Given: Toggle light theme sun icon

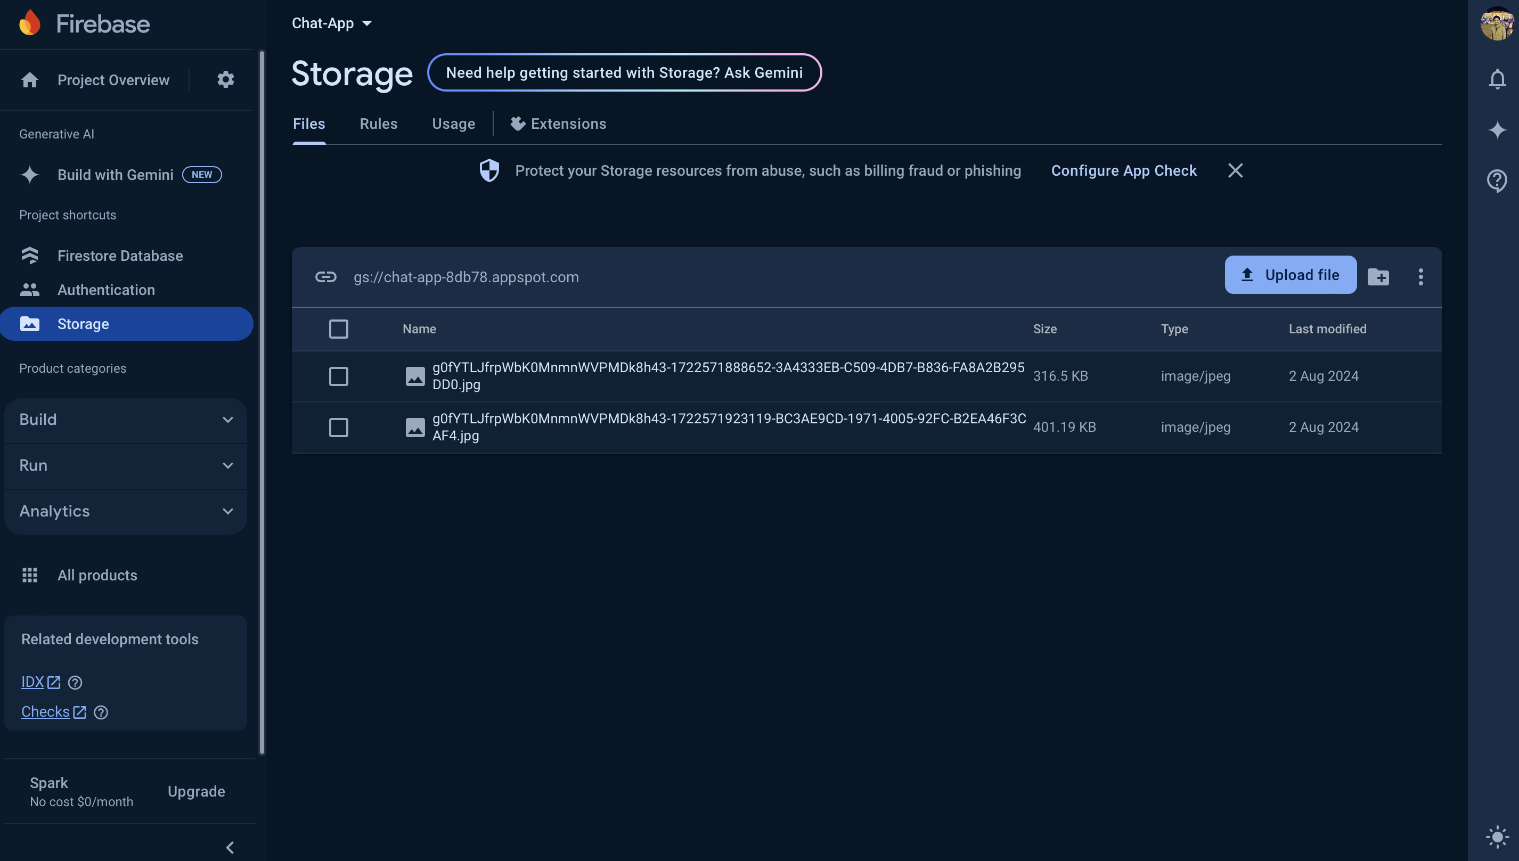Looking at the screenshot, I should click(1497, 838).
